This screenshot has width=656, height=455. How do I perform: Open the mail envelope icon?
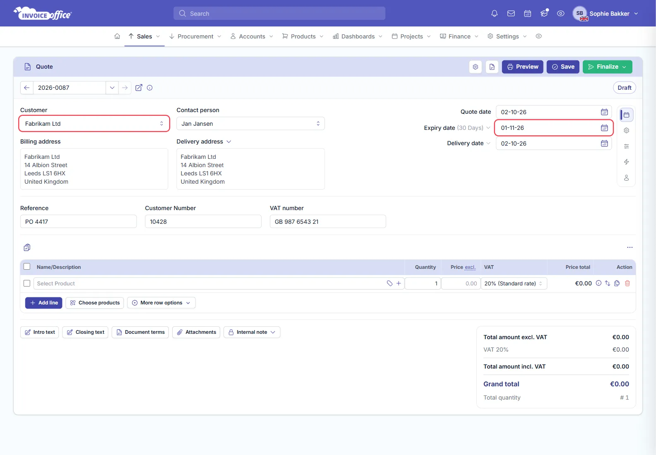pos(511,14)
